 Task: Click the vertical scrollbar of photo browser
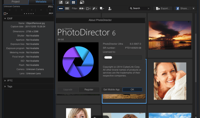[196, 58]
